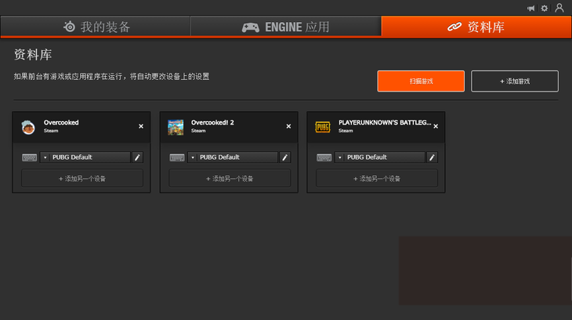Click the Overcooked! 2 title text
The height and width of the screenshot is (320, 572).
[x=212, y=123]
